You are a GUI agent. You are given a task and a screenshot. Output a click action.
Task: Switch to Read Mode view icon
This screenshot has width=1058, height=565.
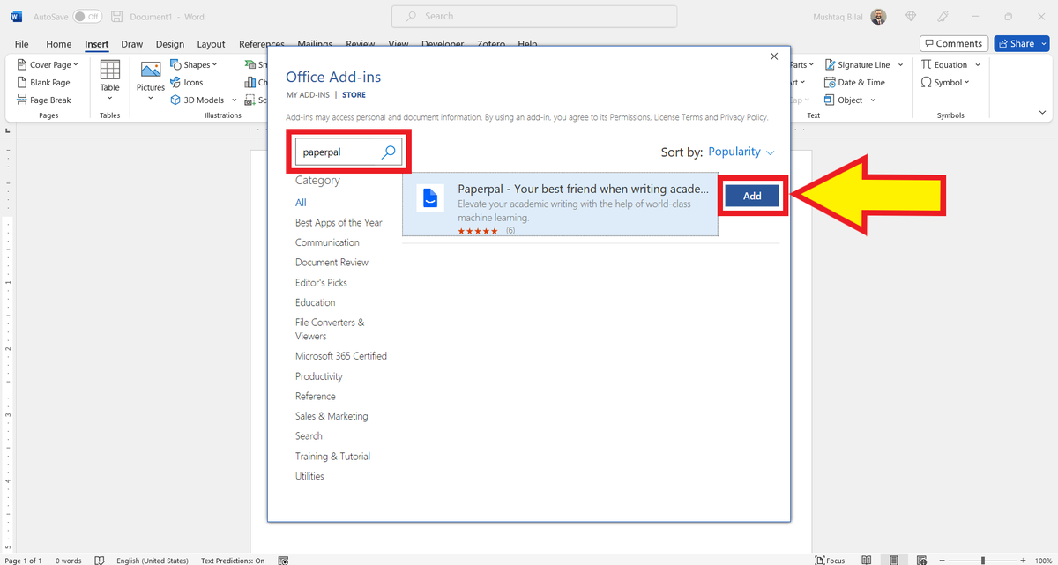867,560
